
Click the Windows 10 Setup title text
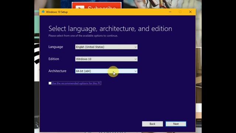[57, 12]
